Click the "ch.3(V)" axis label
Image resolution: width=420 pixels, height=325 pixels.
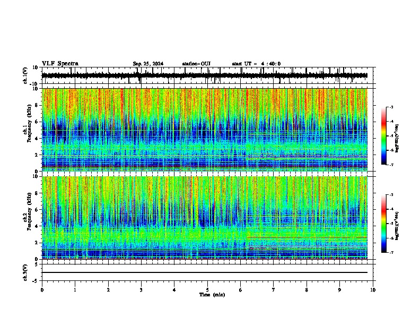point(25,273)
